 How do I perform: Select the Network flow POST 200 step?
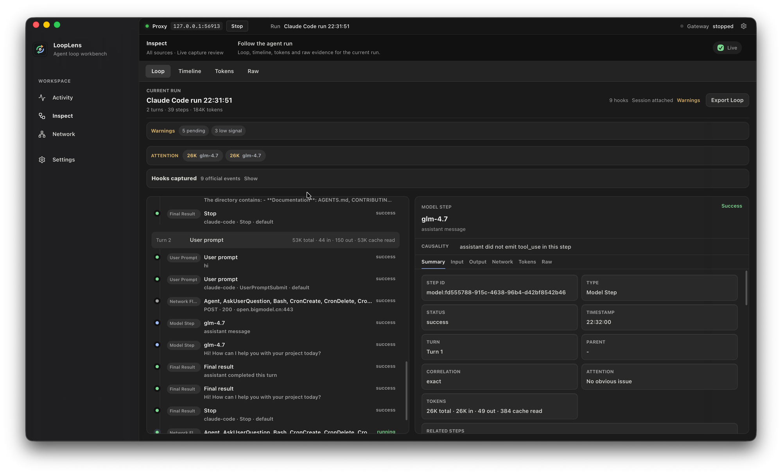pos(275,305)
